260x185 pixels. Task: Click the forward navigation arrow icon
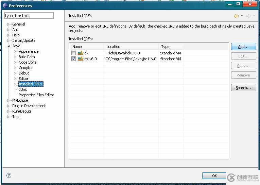[x=248, y=16]
